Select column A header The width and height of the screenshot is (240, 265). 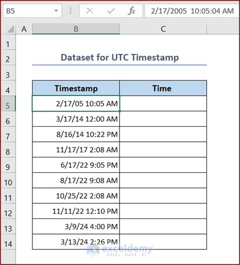pos(24,29)
